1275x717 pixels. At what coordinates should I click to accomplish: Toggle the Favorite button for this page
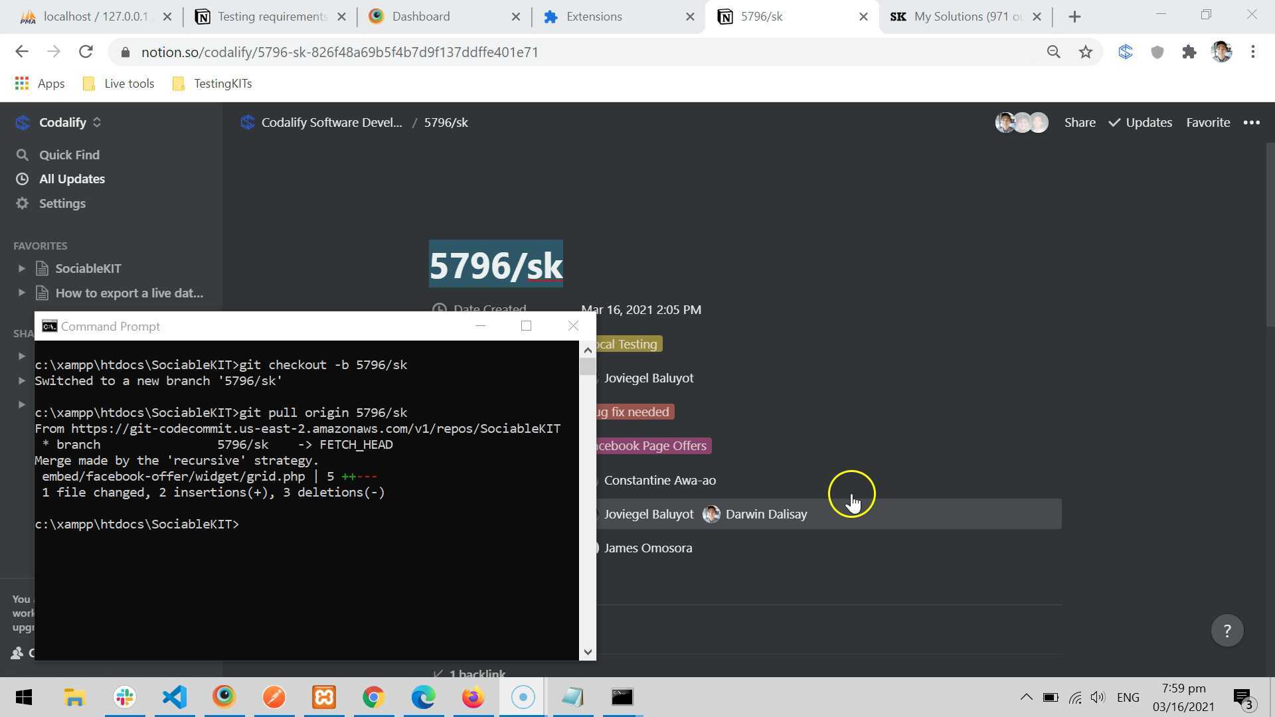(x=1207, y=122)
